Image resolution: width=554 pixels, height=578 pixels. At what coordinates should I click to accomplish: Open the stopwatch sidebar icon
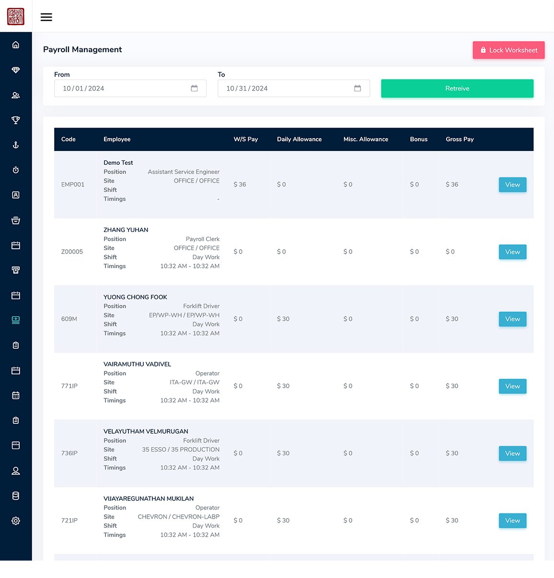[x=16, y=170]
